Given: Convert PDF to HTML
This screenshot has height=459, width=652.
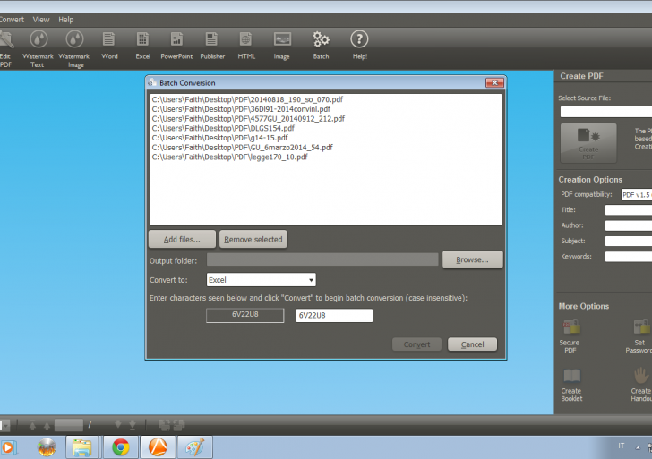Looking at the screenshot, I should 246,46.
